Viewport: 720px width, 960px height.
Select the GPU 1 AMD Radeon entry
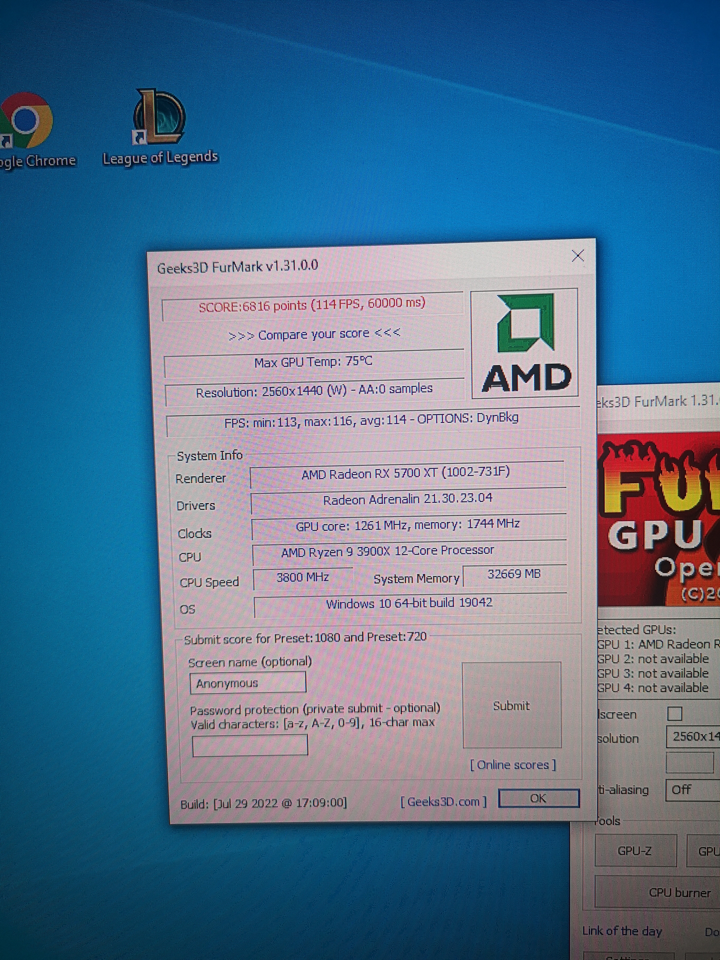(x=658, y=644)
